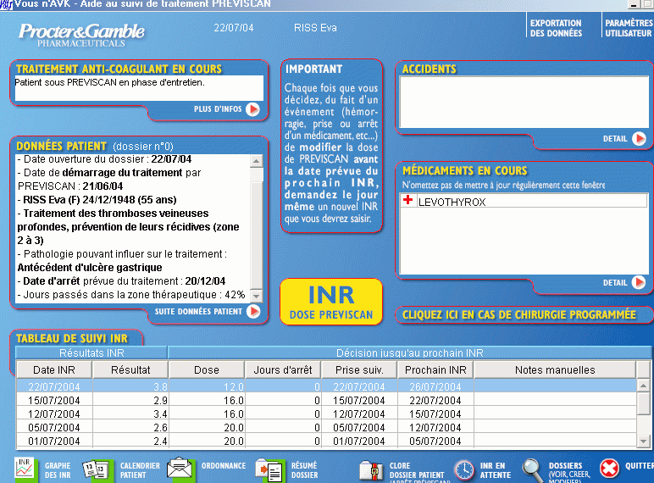
Task: Click the Plus d'infos red arrow
Action: tap(252, 109)
